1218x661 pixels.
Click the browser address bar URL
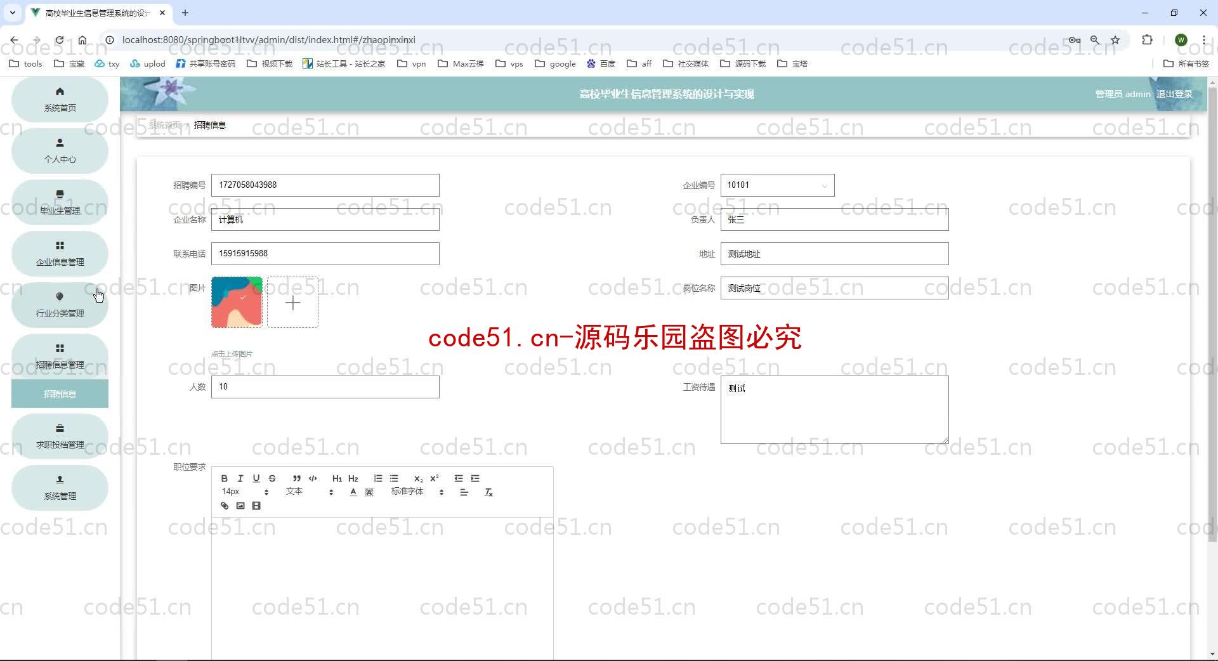coord(268,39)
